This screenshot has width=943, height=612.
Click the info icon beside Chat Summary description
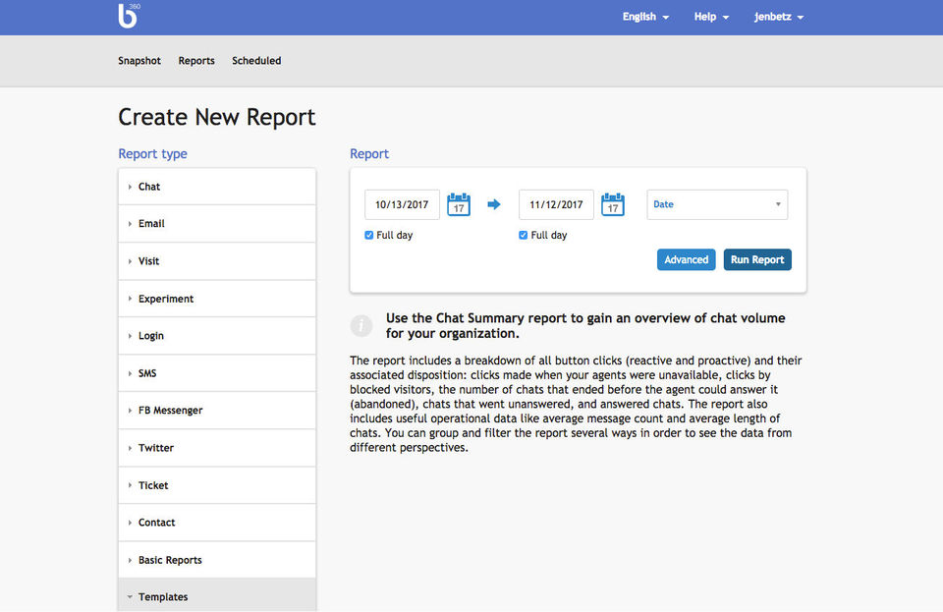(x=361, y=325)
